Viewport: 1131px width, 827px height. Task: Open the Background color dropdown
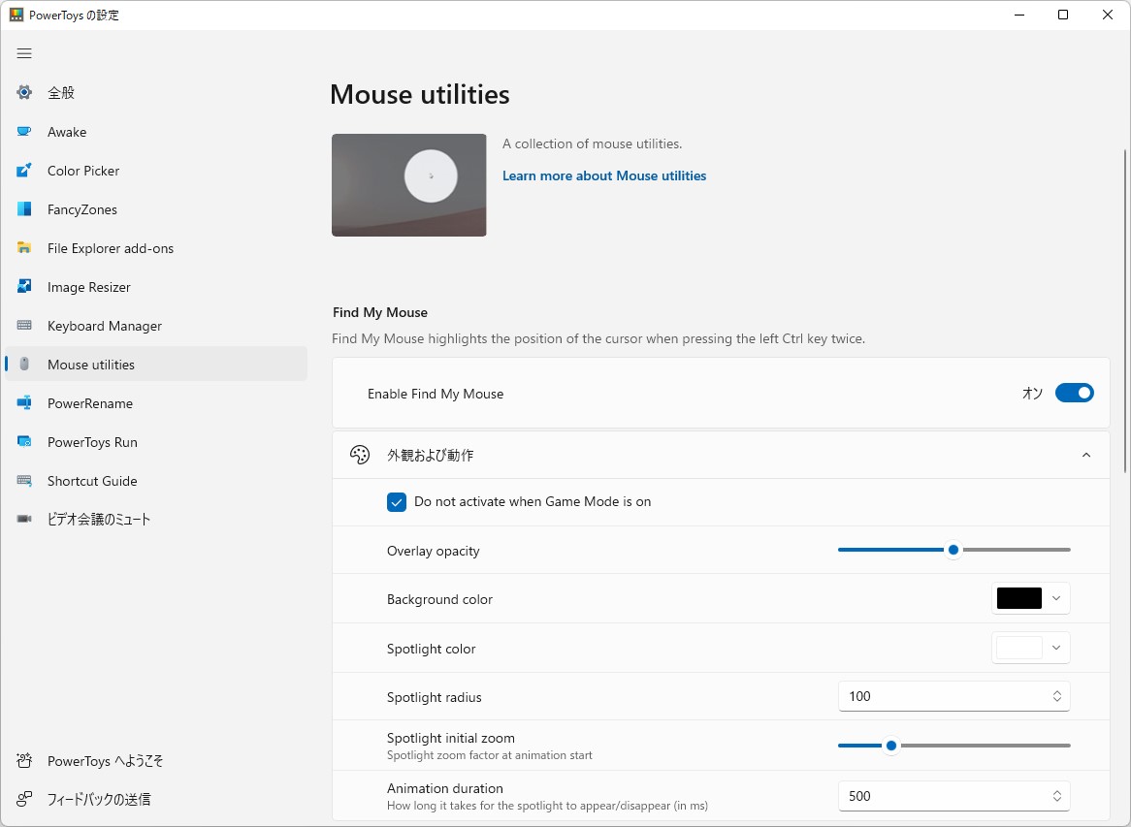point(1031,599)
